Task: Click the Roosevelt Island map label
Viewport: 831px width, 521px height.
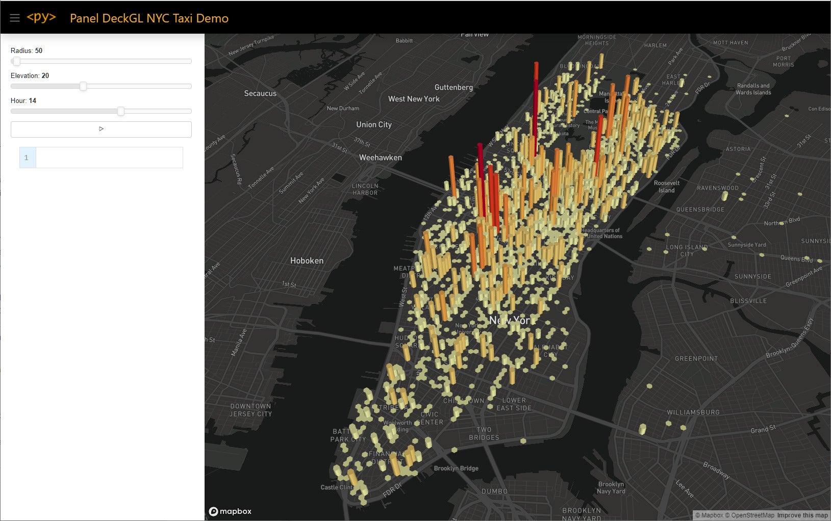Action: point(667,187)
